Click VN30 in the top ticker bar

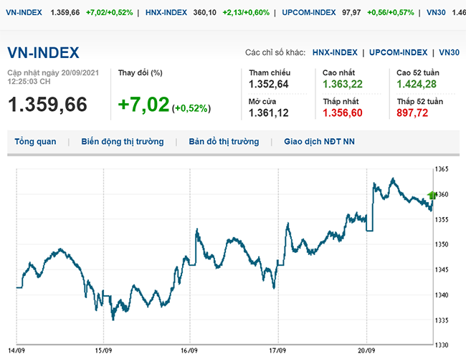(x=442, y=13)
